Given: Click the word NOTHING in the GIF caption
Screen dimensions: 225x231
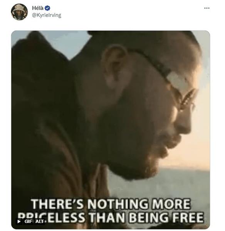Looking at the screenshot, I should pos(118,204).
